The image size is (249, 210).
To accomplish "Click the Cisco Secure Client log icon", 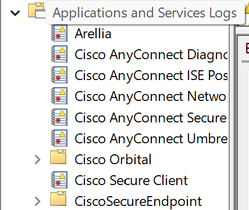I will [59, 180].
